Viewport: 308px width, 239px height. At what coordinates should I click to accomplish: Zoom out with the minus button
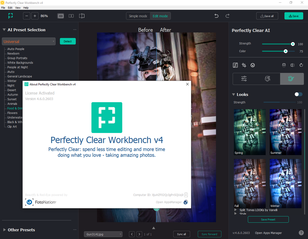(x=27, y=16)
